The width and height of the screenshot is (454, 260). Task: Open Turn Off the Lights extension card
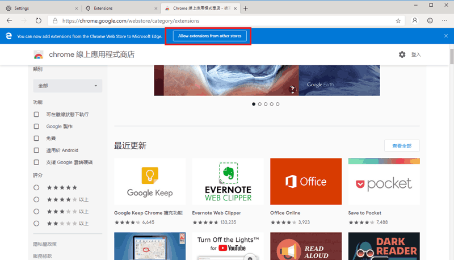(x=228, y=246)
